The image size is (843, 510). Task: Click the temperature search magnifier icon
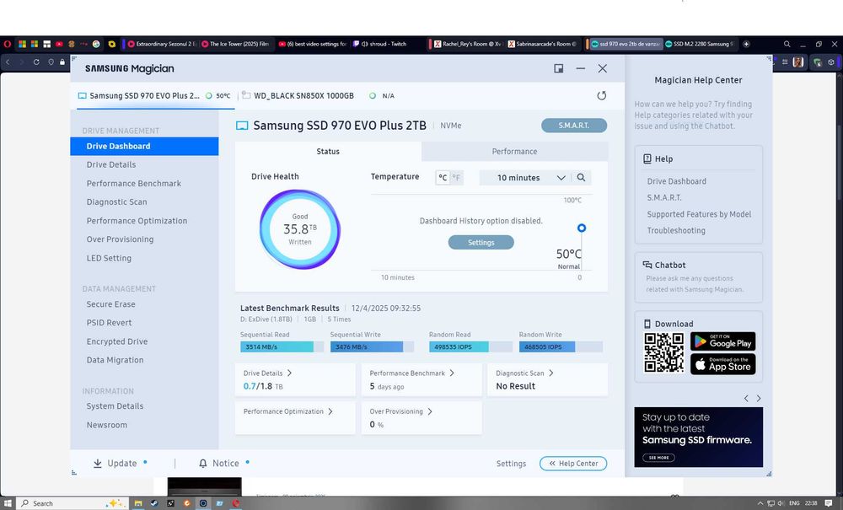(581, 177)
